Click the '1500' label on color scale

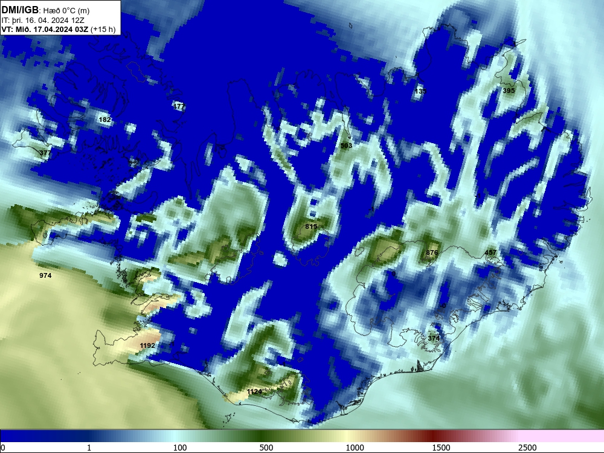[441, 448]
